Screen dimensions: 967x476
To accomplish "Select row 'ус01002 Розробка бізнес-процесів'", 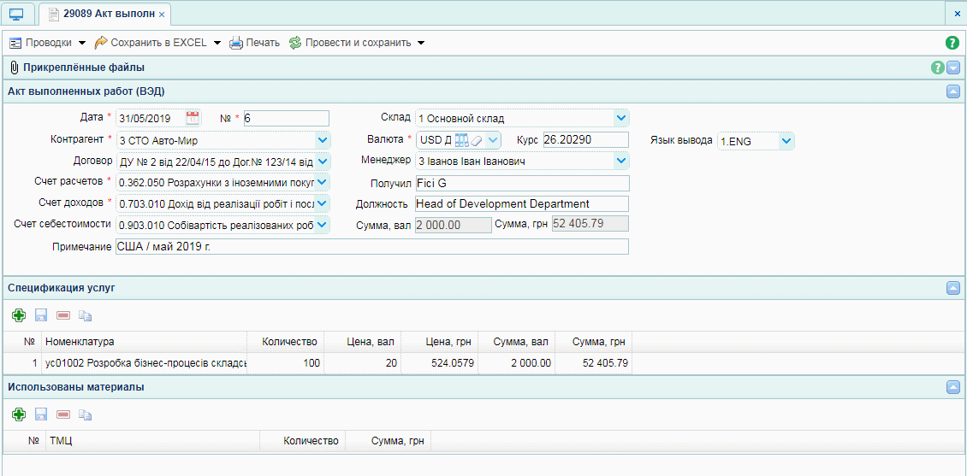I will point(144,363).
